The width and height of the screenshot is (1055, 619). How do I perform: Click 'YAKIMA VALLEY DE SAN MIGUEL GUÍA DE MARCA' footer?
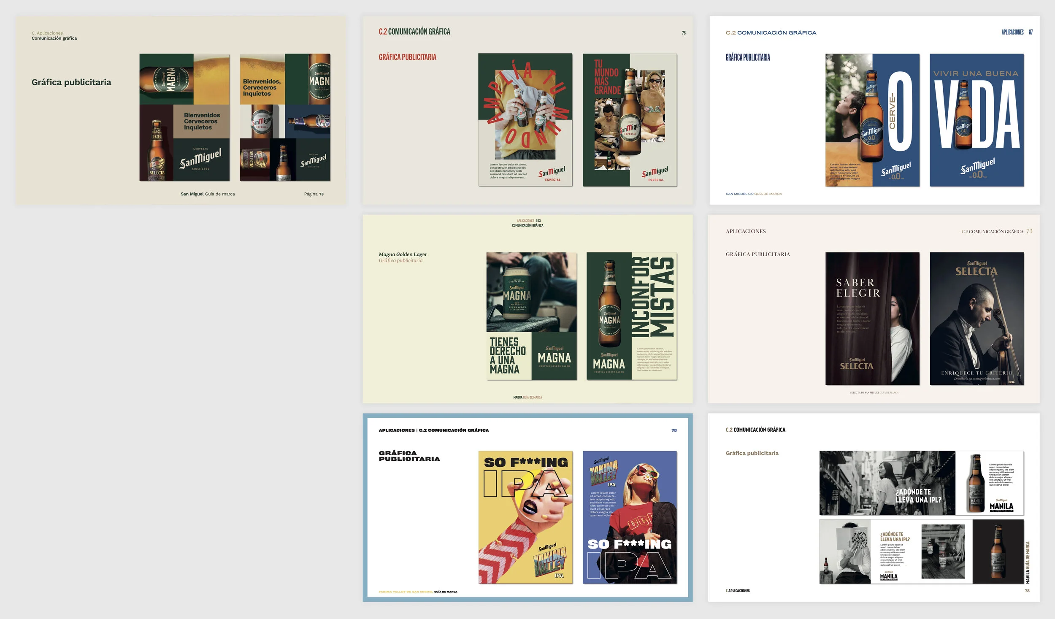coord(418,592)
